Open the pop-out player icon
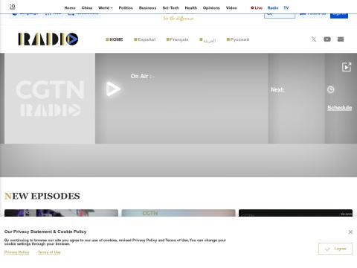The width and height of the screenshot is (357, 268). pyautogui.click(x=347, y=67)
